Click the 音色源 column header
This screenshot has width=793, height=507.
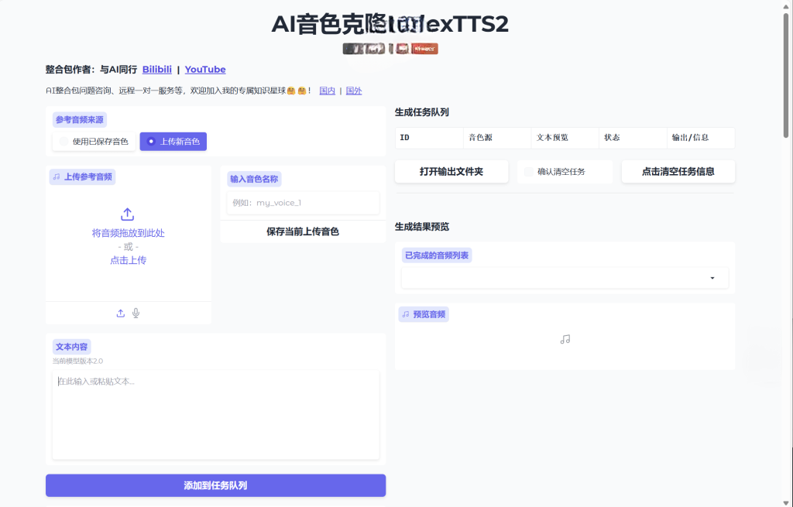coord(479,138)
